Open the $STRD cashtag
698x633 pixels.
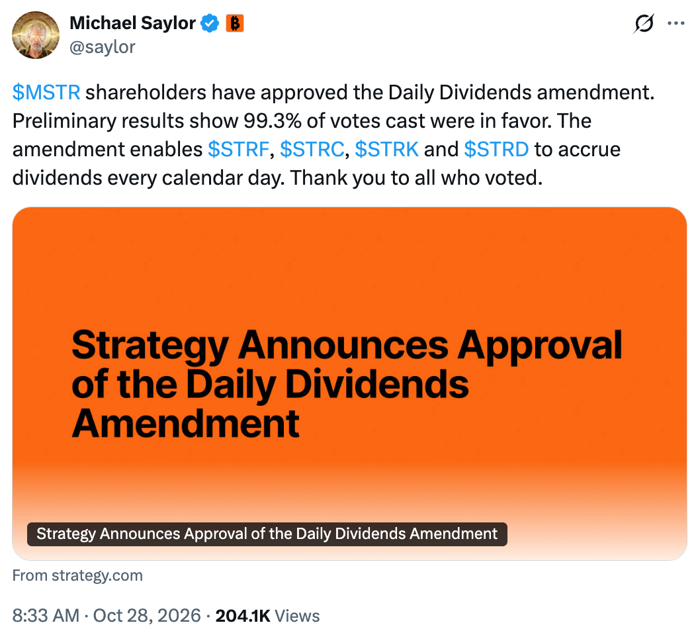496,149
